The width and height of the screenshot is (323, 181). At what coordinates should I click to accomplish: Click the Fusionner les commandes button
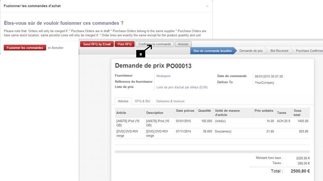pos(25,48)
